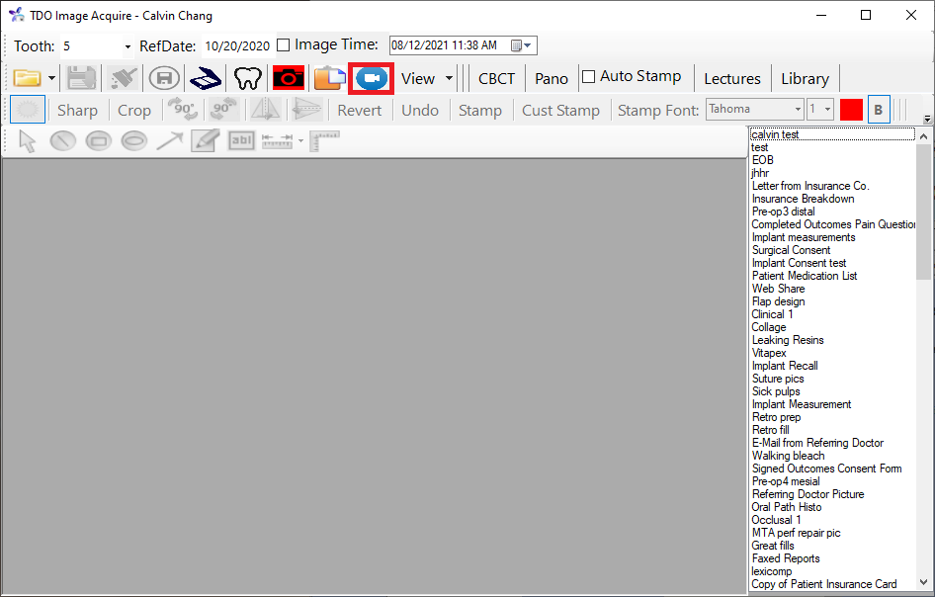This screenshot has height=597, width=935.
Task: Click the paste from clipboard icon
Action: click(x=329, y=78)
